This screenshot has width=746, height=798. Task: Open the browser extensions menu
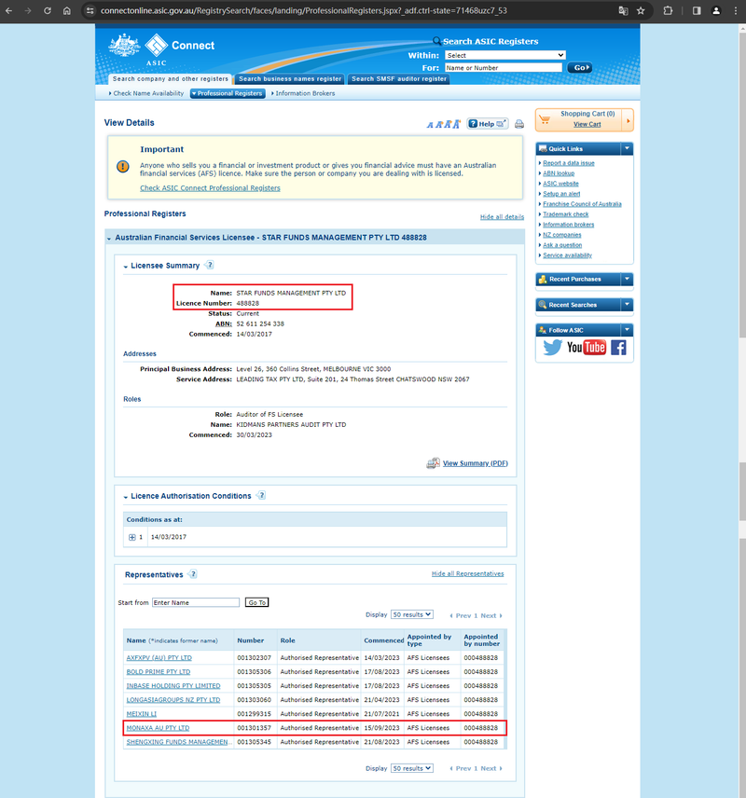coord(668,10)
